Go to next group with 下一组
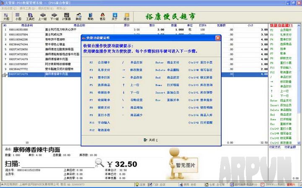The height and width of the screenshot is (188, 302). click(55, 16)
